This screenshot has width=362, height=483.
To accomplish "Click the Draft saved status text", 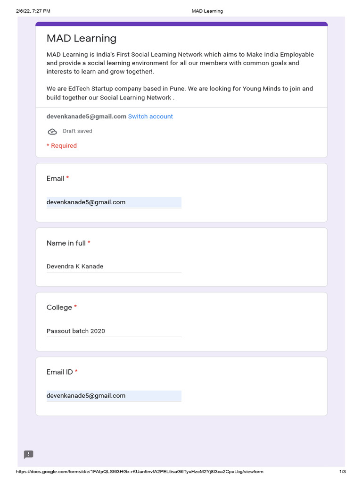I will tap(77, 131).
